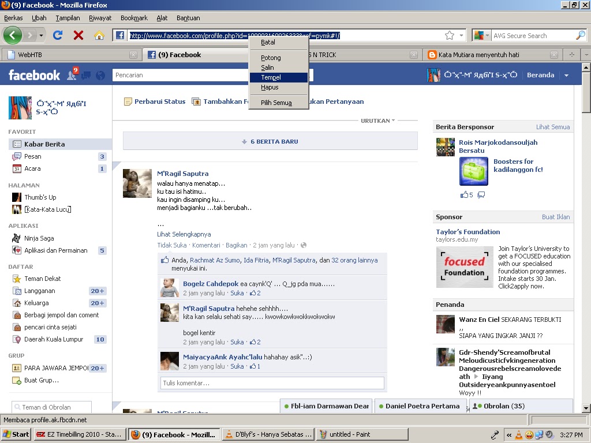Click like thumbs icon on sponsored ad

(464, 194)
